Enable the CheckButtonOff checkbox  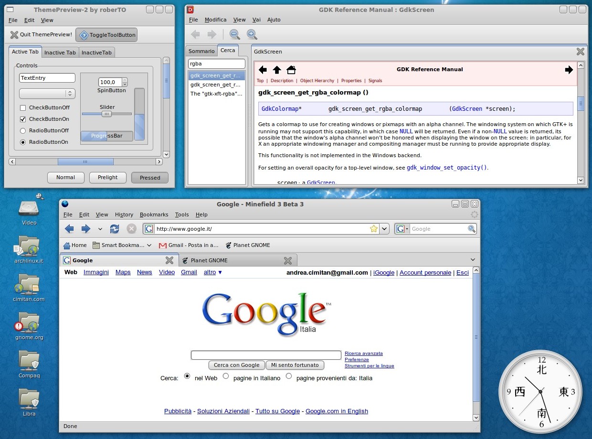click(23, 108)
